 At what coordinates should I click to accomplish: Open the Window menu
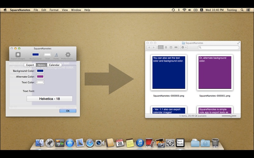[76, 10]
